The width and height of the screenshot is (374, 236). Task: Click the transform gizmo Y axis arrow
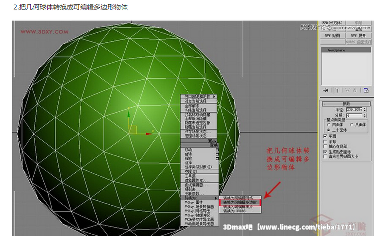pyautogui.click(x=129, y=114)
